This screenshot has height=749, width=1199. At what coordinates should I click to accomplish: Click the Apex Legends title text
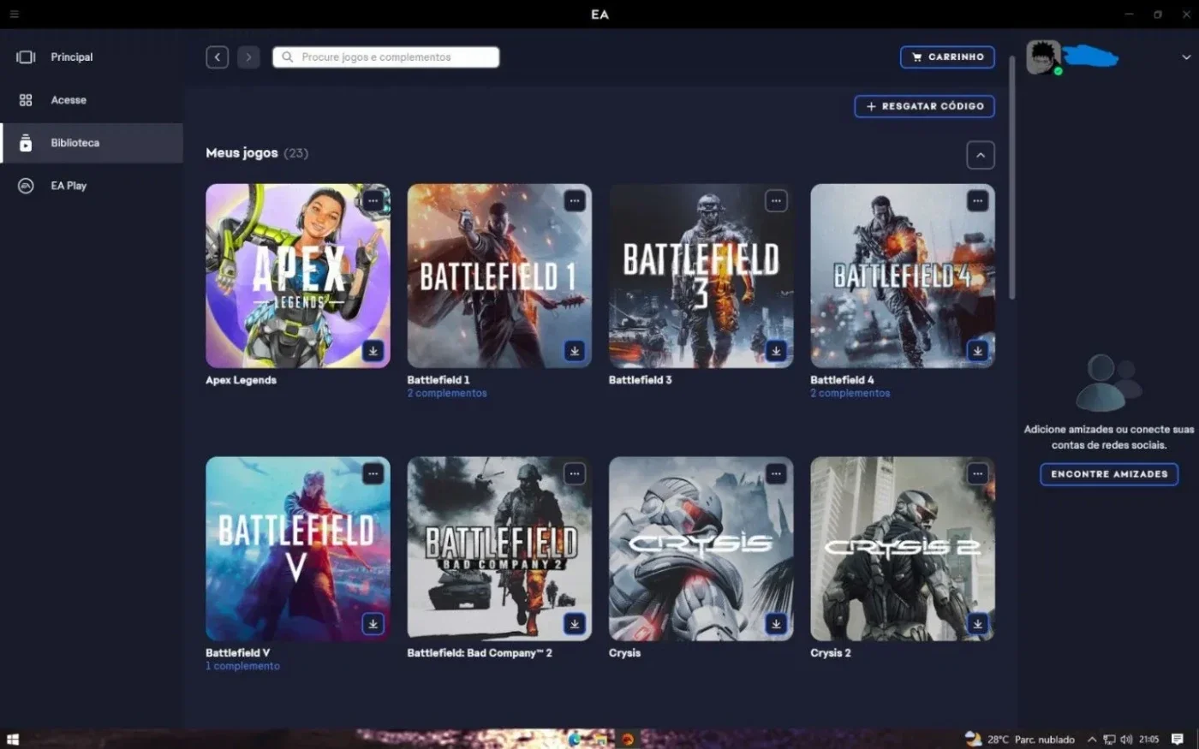point(242,380)
